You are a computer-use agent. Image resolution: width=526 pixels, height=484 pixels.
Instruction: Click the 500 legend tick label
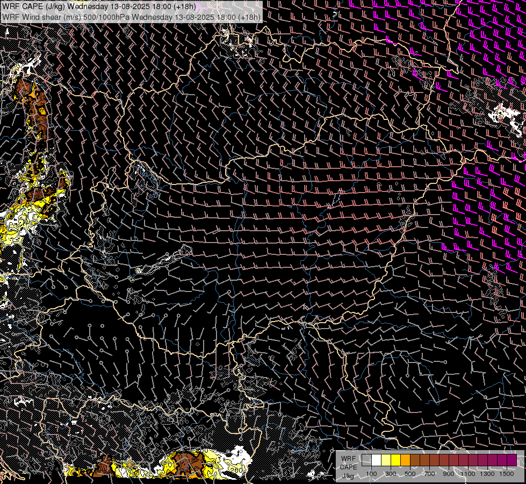coord(410,474)
